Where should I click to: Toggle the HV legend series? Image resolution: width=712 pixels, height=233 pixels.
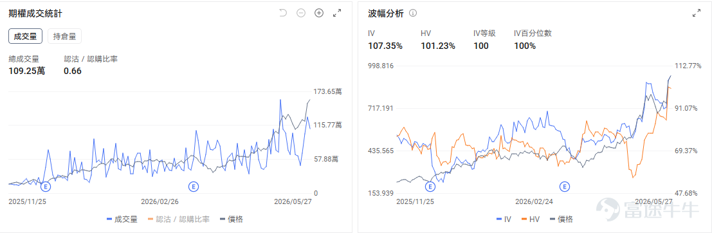point(531,219)
